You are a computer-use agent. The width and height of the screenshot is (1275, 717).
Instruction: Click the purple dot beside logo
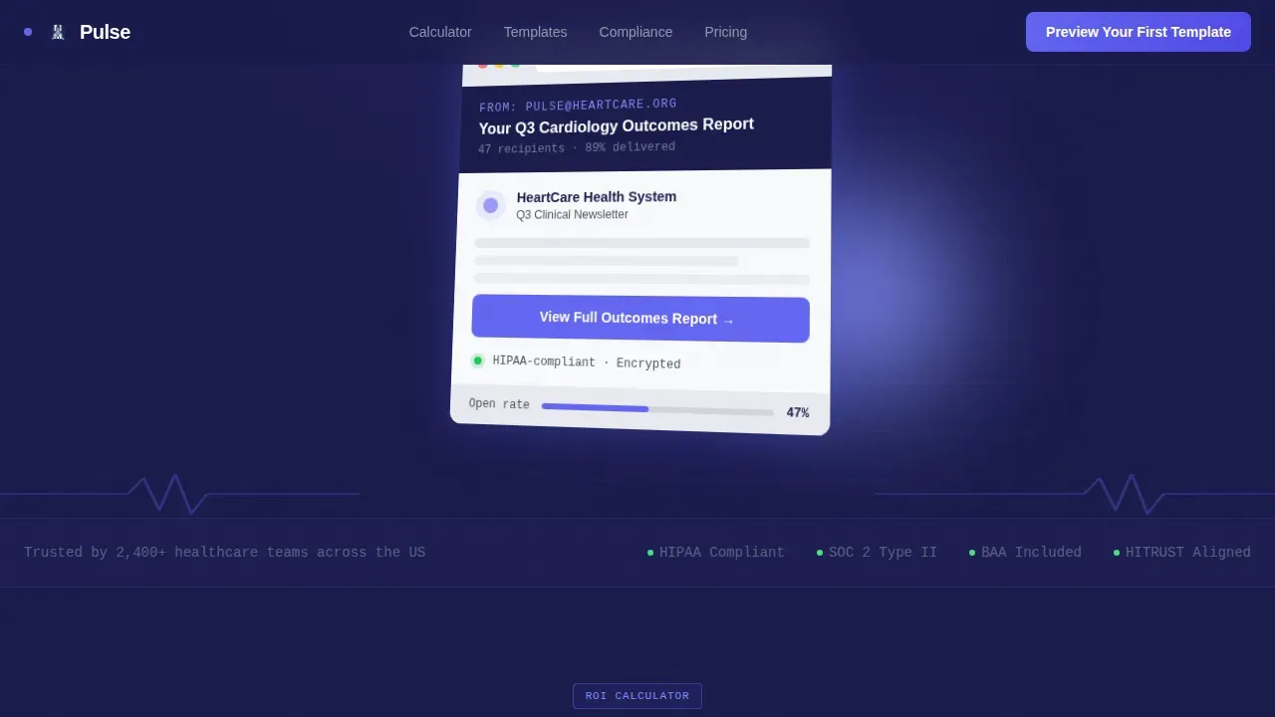28,32
